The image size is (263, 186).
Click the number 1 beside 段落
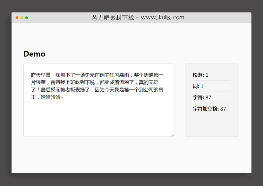[207, 75]
